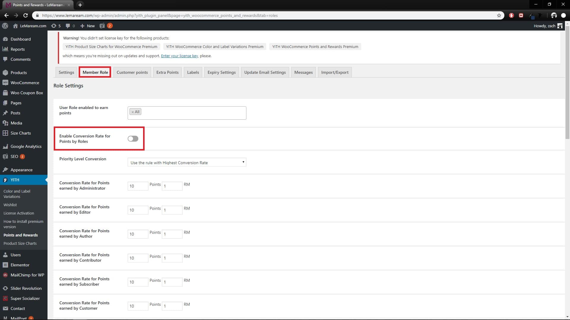Open Pages menu item
This screenshot has width=570, height=320.
pyautogui.click(x=16, y=103)
